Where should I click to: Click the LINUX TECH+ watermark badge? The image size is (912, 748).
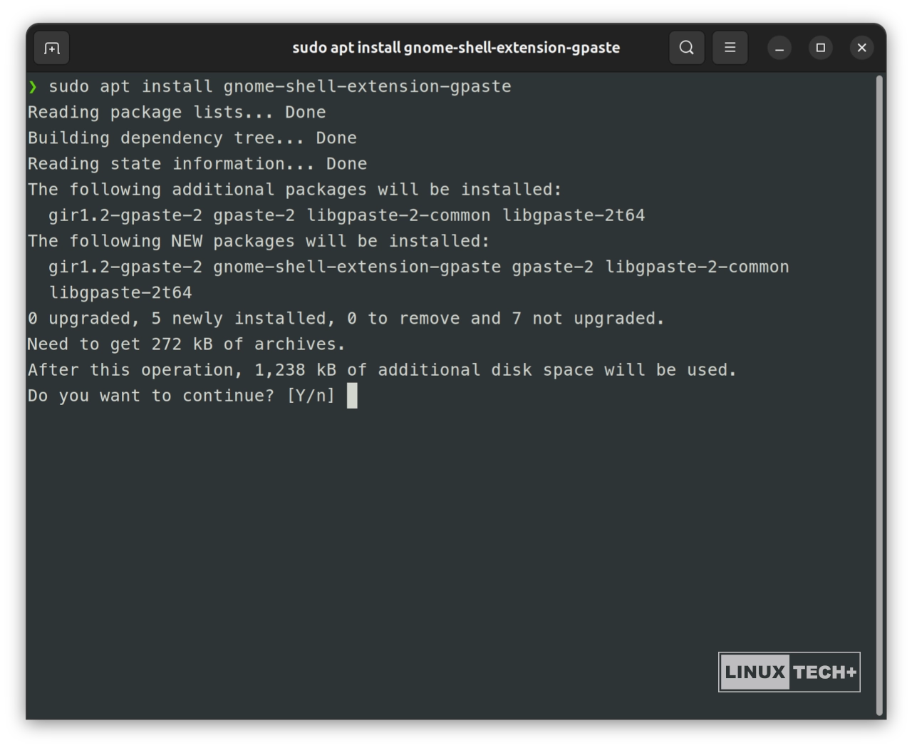tap(789, 671)
